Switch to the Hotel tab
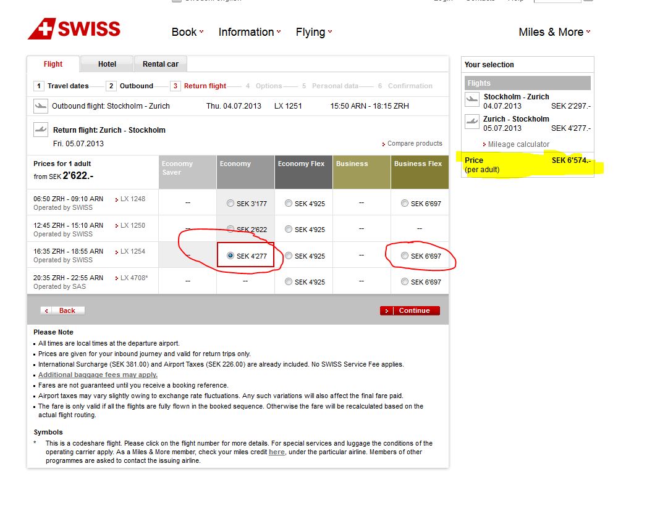This screenshot has height=511, width=668. point(107,64)
